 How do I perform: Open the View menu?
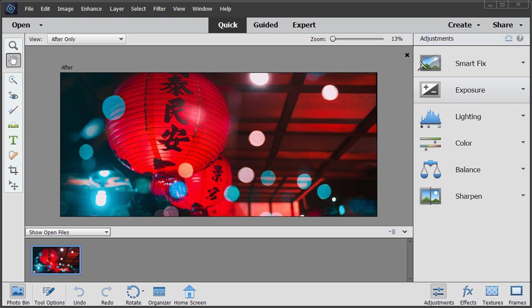coord(179,9)
